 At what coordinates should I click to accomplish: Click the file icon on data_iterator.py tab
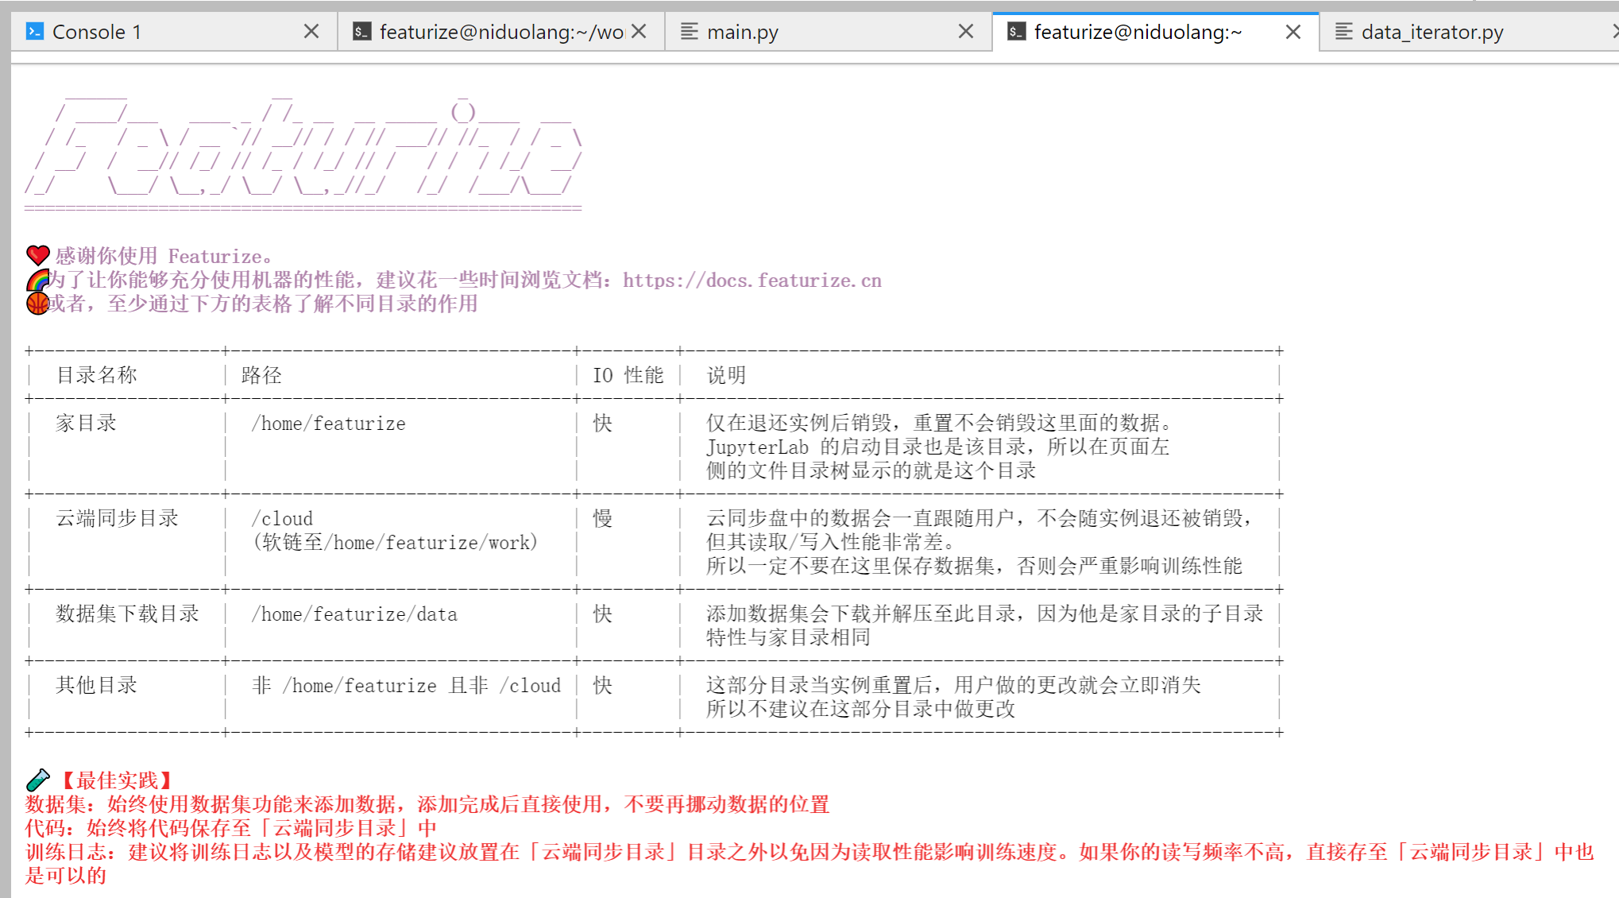point(1344,32)
